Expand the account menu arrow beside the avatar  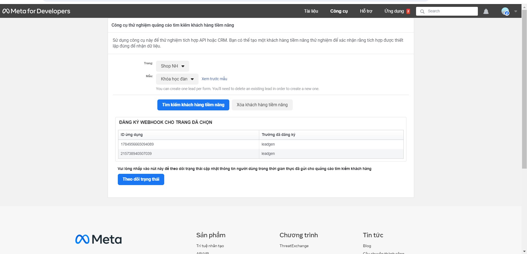coord(515,11)
